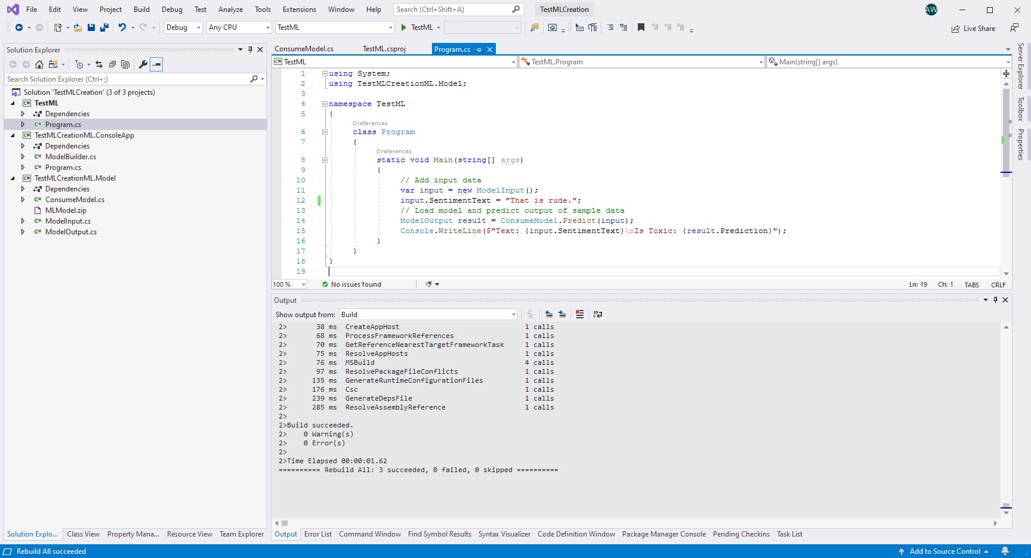Toggle Word Wrap in the Output window
This screenshot has height=558, width=1031.
pyautogui.click(x=597, y=314)
